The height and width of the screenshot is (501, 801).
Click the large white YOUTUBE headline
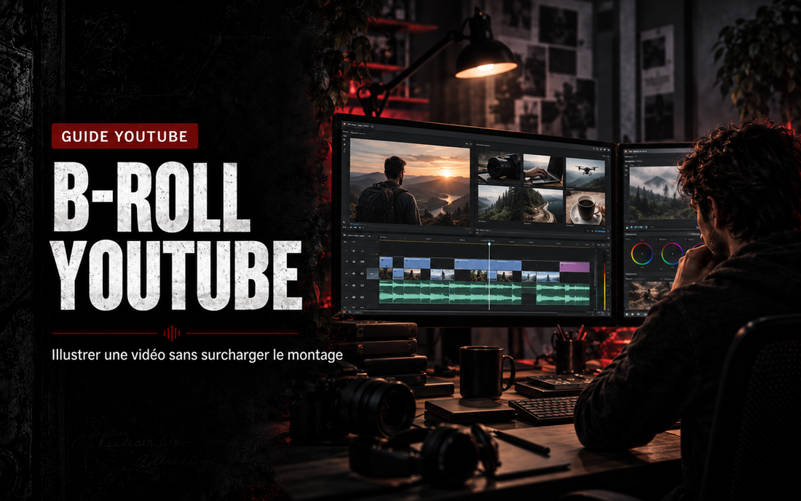177,275
